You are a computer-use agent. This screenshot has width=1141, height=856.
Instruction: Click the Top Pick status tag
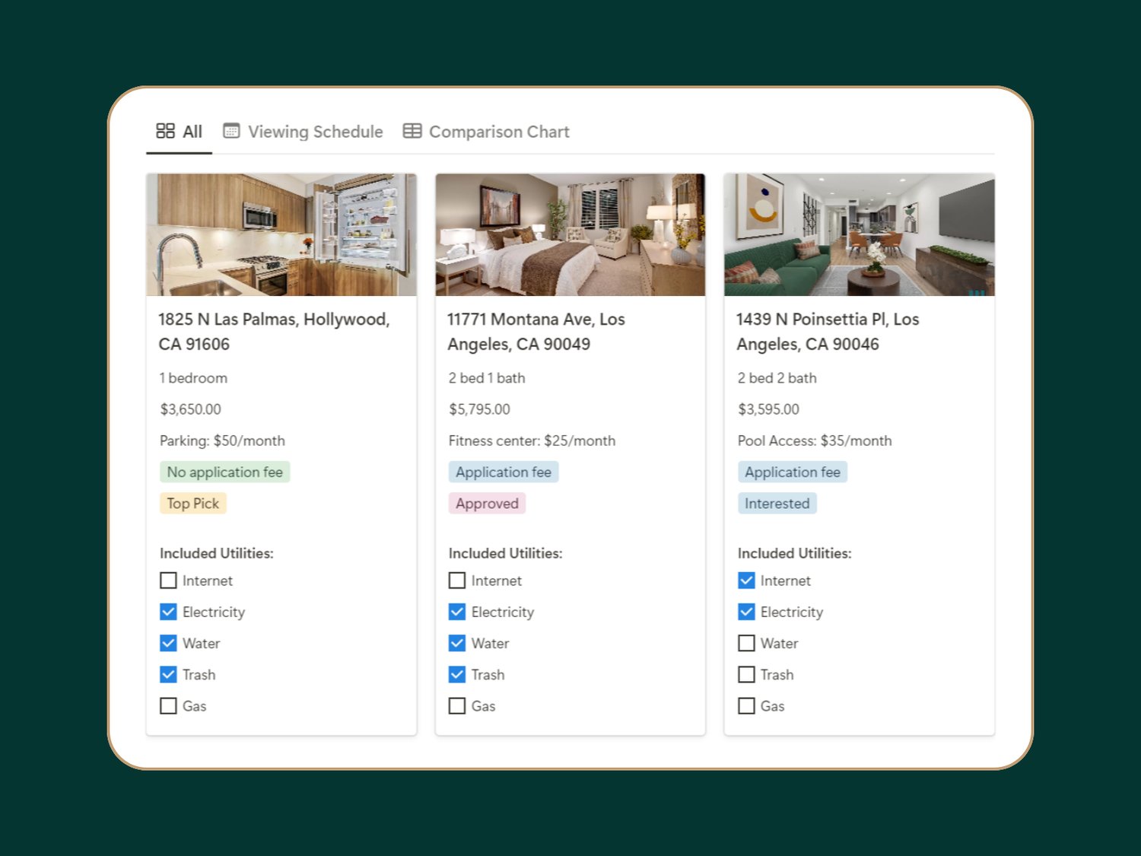click(193, 503)
